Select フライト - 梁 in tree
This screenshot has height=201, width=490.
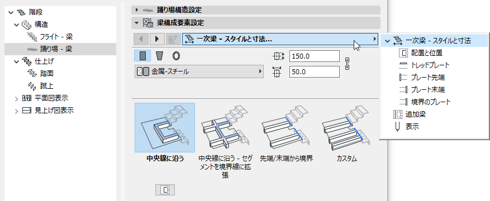click(x=56, y=37)
